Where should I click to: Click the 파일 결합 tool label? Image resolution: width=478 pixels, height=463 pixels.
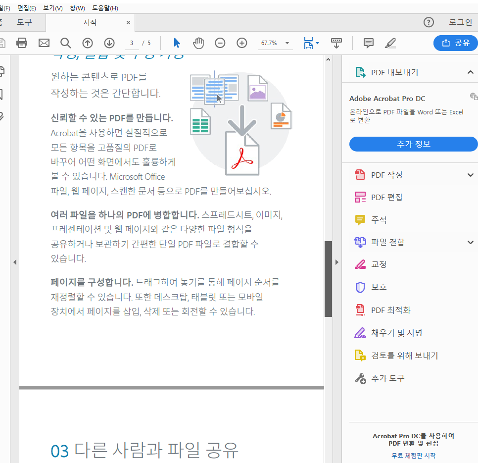click(388, 242)
